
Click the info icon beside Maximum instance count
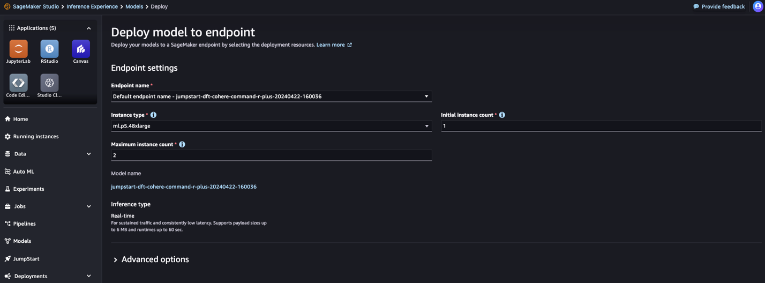click(x=182, y=144)
